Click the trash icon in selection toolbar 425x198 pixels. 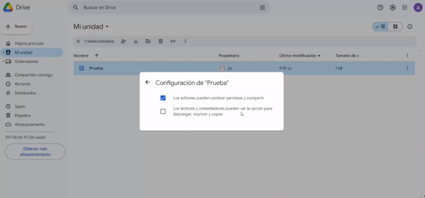(160, 41)
